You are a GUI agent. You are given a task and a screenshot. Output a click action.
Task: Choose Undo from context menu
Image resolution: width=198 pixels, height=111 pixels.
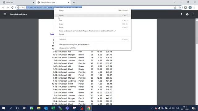[93, 15]
